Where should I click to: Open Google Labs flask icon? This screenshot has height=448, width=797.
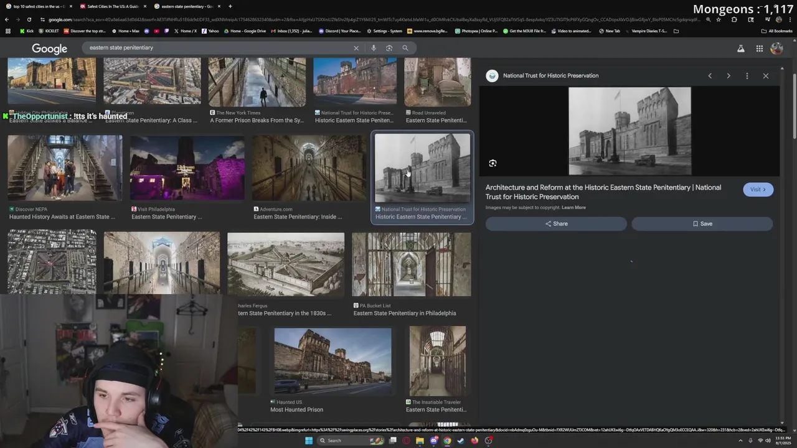pyautogui.click(x=741, y=49)
